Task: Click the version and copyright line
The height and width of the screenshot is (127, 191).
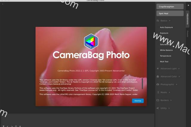Action: point(91,71)
